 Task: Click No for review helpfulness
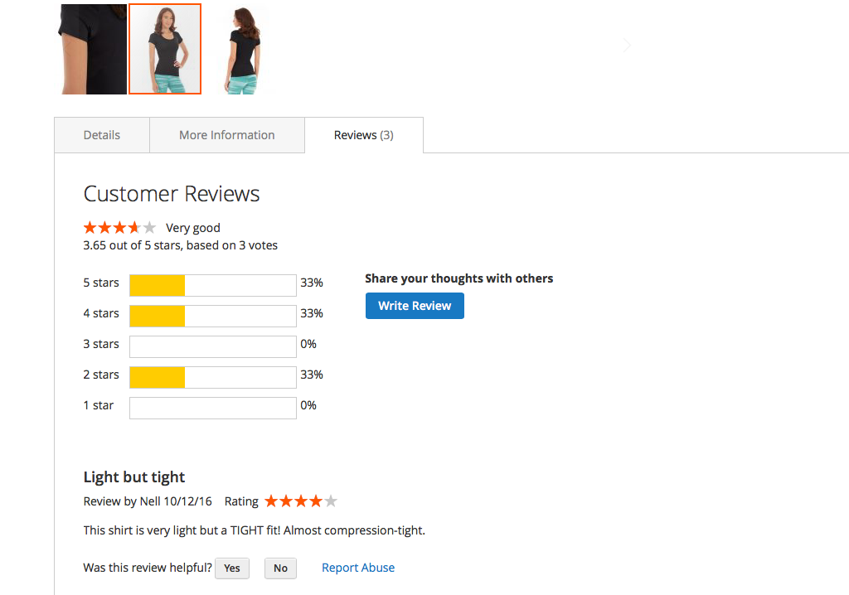click(x=280, y=568)
